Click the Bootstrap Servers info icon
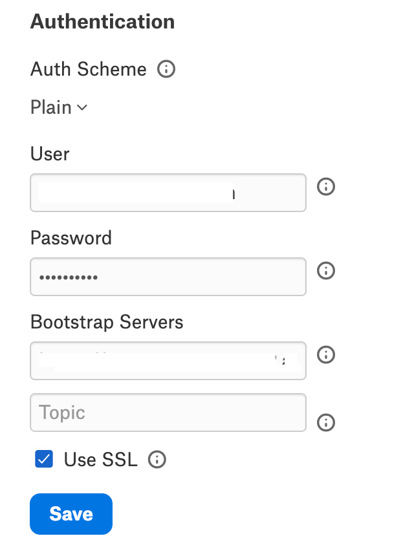 [325, 354]
